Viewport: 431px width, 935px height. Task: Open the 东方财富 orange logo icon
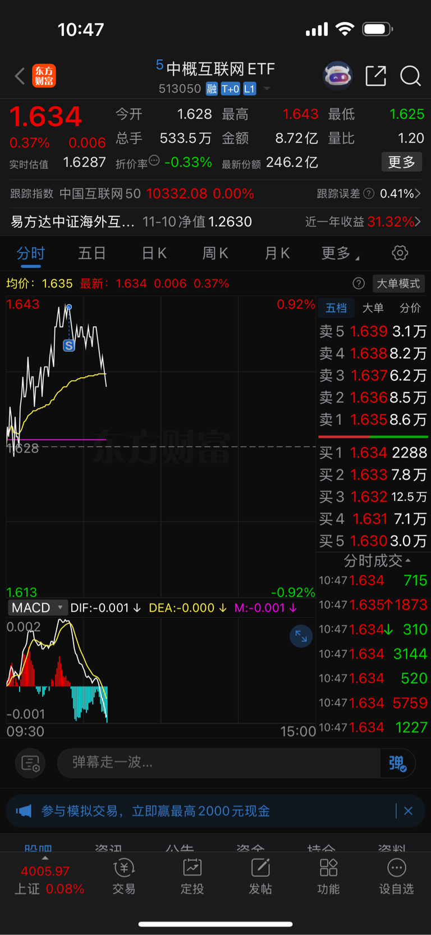coord(44,76)
